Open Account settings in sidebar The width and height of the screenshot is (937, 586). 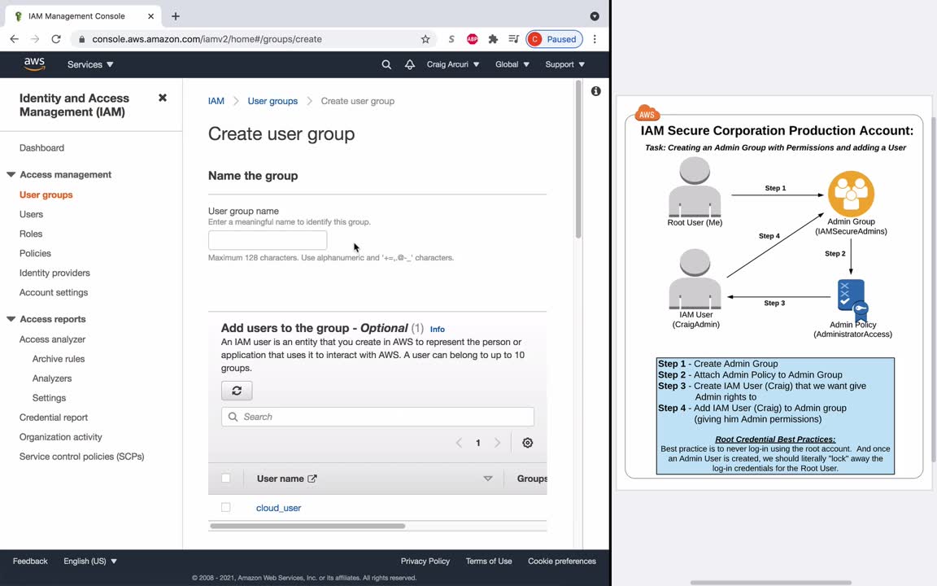[53, 292]
